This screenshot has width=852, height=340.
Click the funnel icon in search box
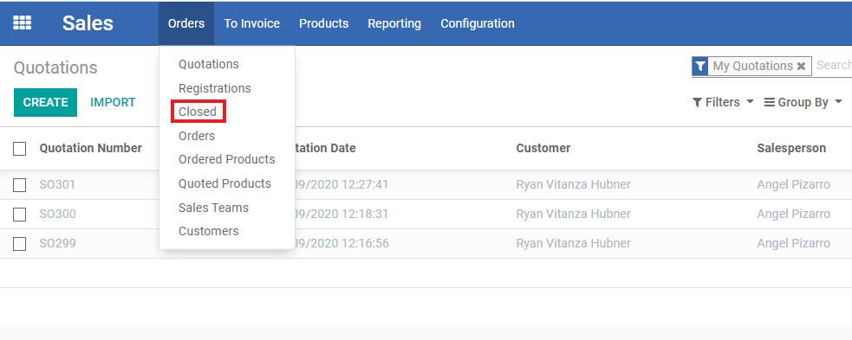(700, 66)
